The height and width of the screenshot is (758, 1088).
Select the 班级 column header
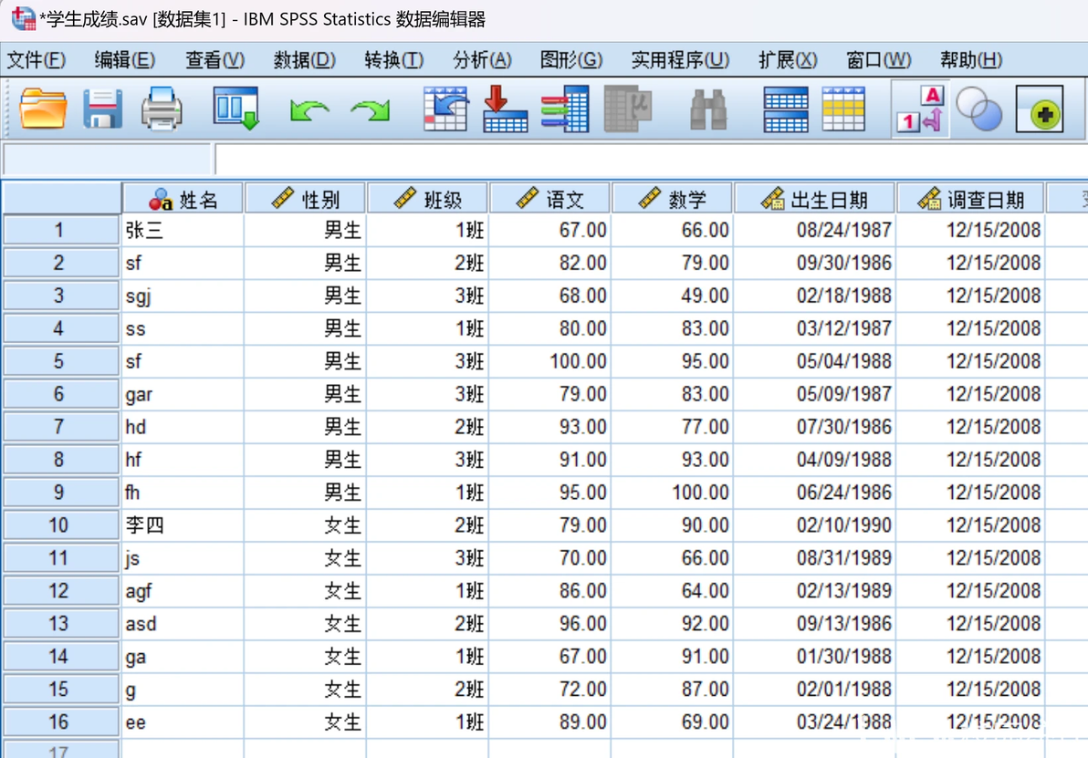[427, 199]
